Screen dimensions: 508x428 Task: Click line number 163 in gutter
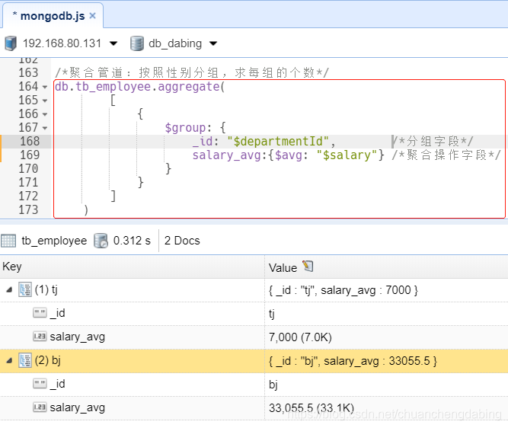[x=28, y=72]
